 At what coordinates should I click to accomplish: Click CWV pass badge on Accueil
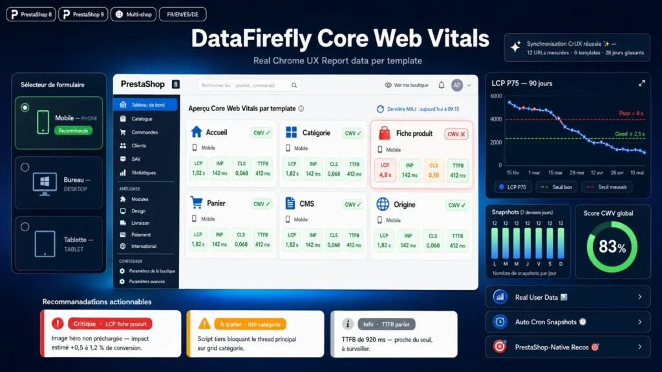point(261,133)
